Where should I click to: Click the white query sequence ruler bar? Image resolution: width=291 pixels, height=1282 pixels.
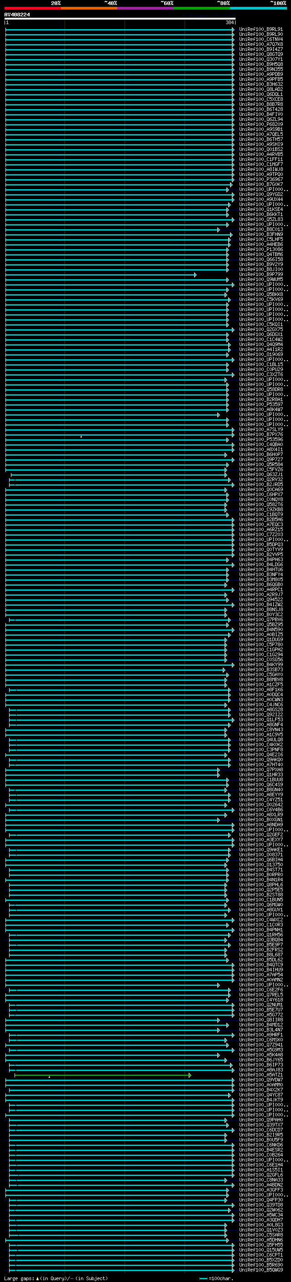tap(120, 18)
